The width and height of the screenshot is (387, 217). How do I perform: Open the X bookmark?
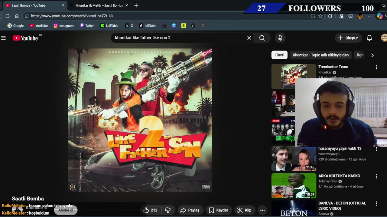pos(129,26)
